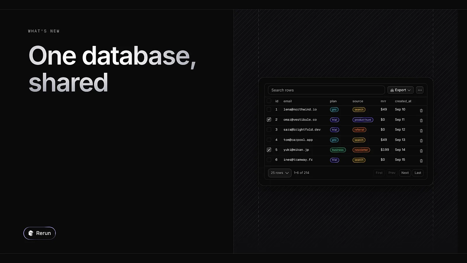Click the mrr column header

click(x=383, y=101)
